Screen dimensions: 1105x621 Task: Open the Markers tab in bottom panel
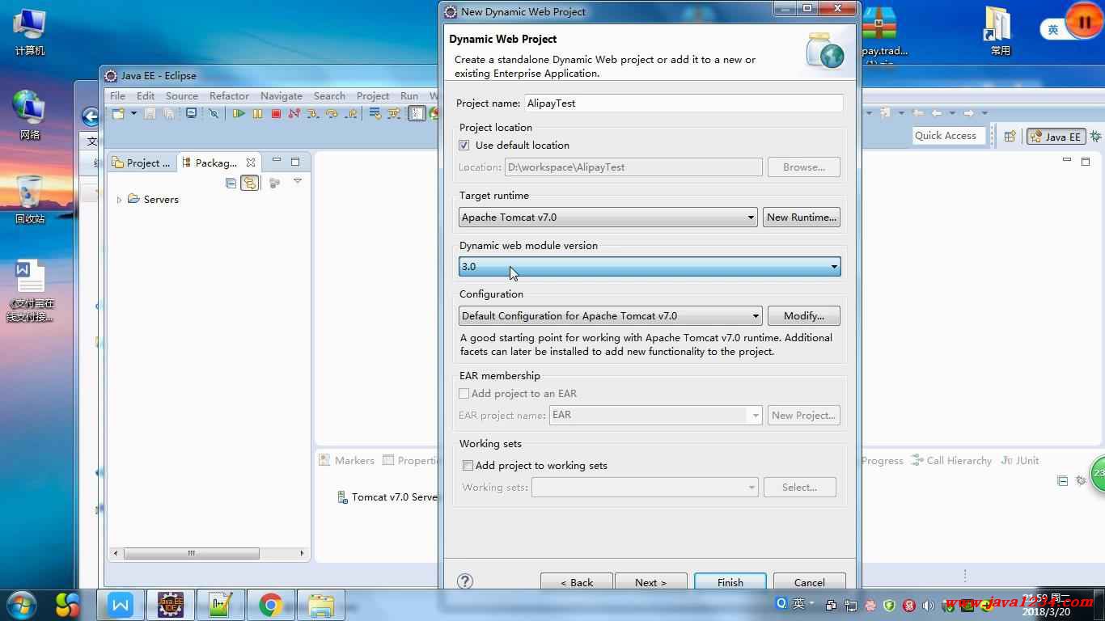346,460
